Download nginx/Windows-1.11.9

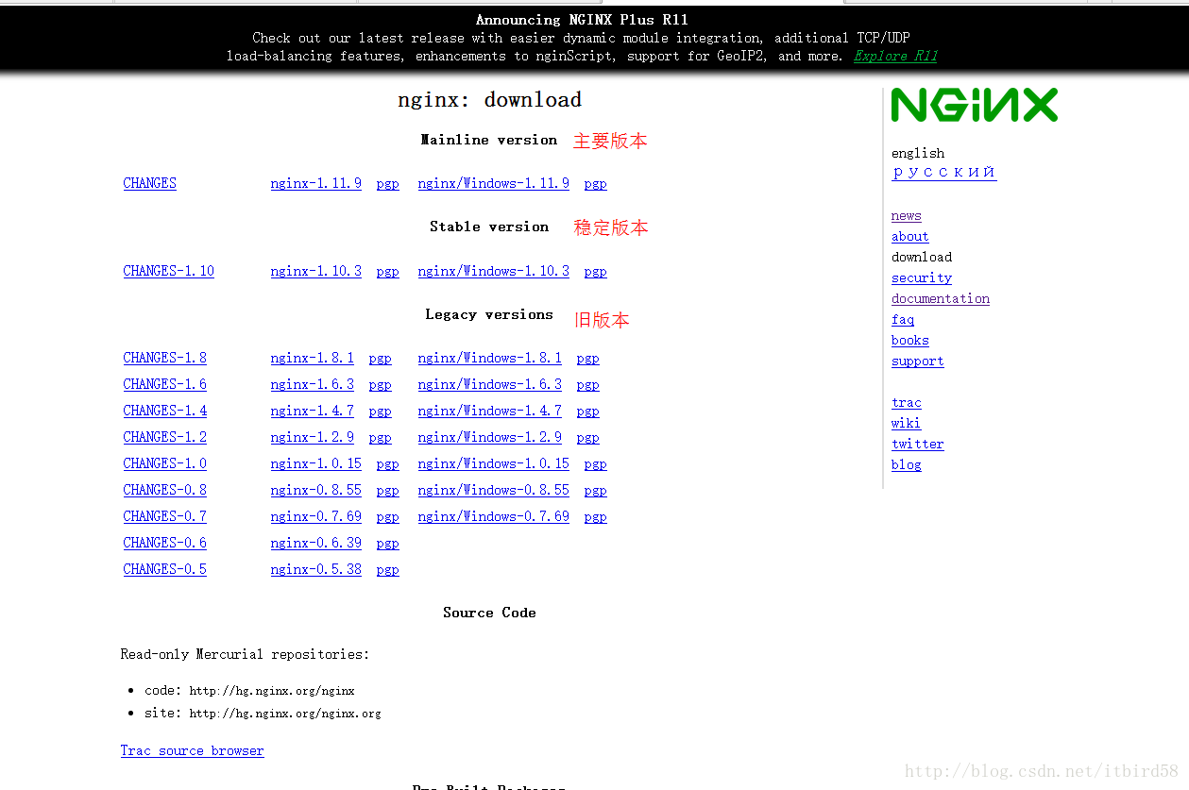pos(493,183)
